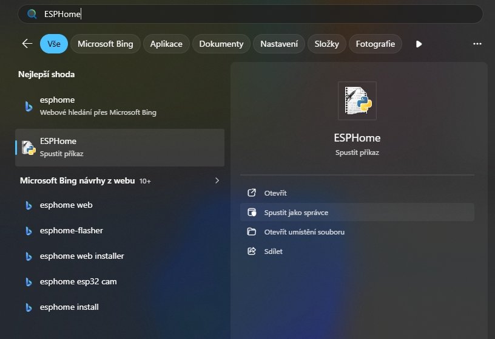Image resolution: width=495 pixels, height=339 pixels.
Task: Open suggestion esphome web
Action: coord(120,205)
